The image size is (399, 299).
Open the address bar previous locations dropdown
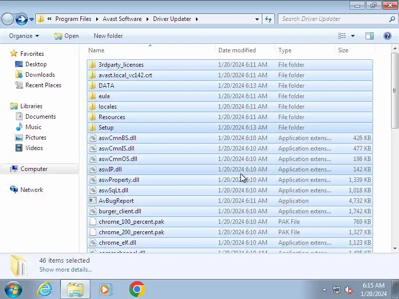click(x=257, y=19)
